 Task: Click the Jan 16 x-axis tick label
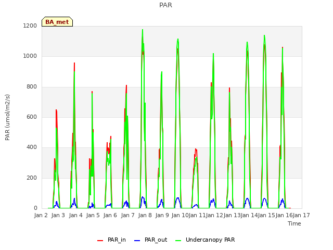[284, 215]
